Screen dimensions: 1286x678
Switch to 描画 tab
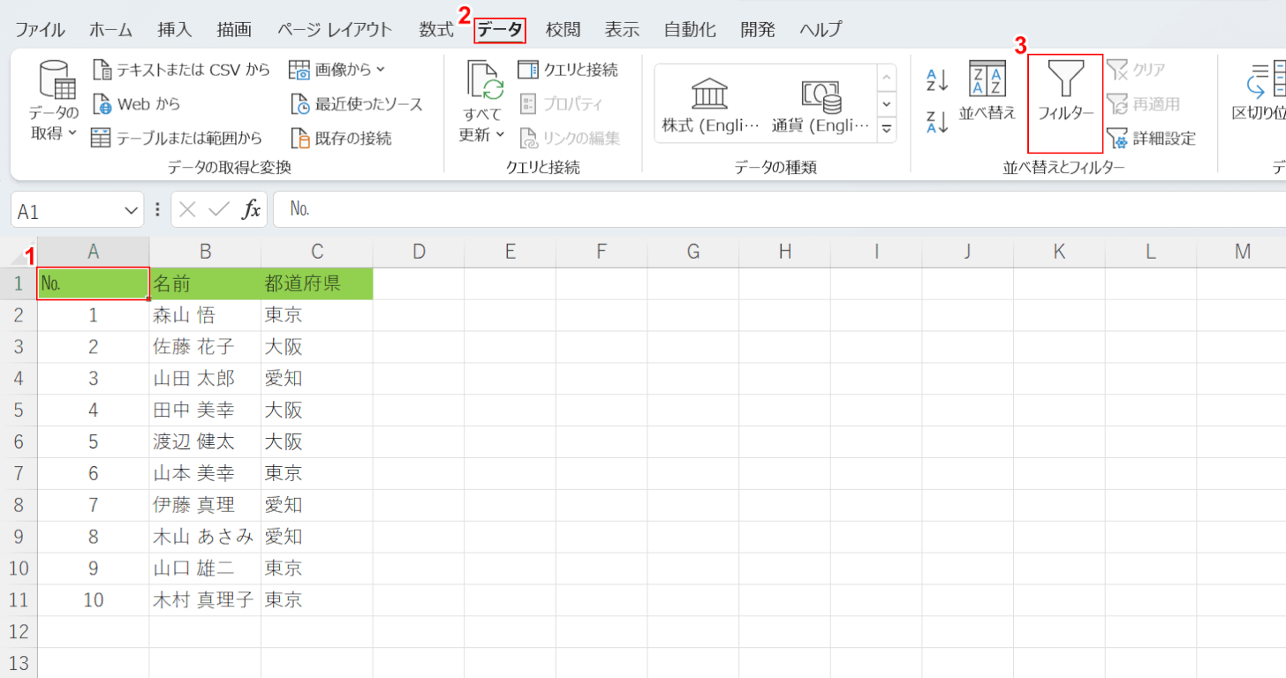click(234, 29)
